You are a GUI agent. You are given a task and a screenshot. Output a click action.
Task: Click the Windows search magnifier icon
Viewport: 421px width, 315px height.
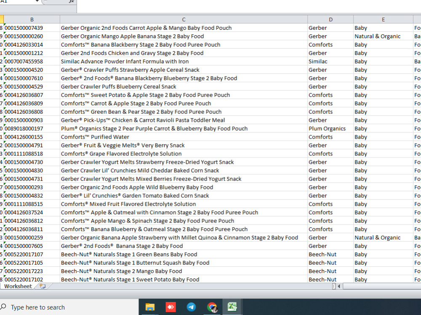point(3,307)
